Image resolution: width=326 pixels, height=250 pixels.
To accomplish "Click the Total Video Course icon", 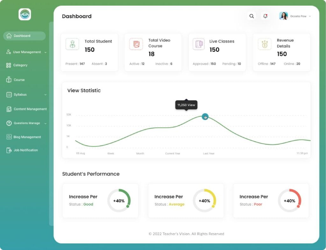I will [x=136, y=44].
